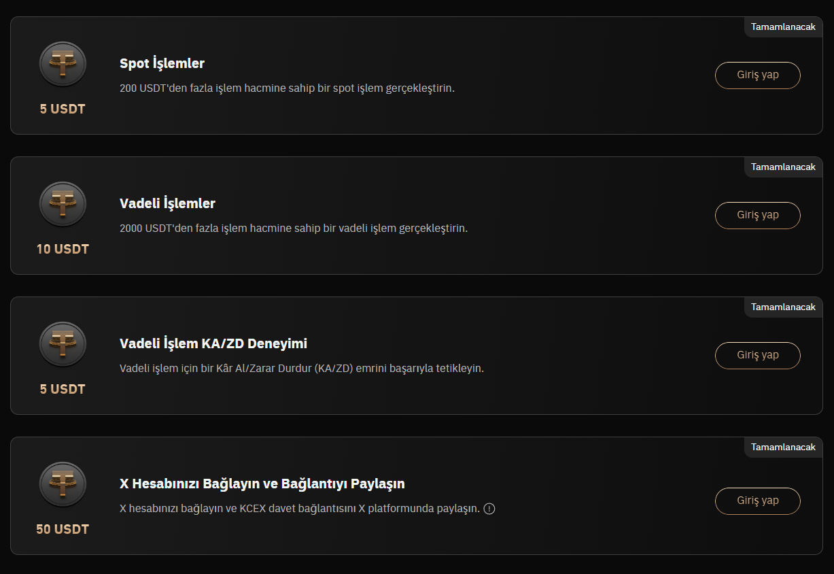Select the Vadeli İşlemler title
This screenshot has height=574, width=834.
(167, 203)
